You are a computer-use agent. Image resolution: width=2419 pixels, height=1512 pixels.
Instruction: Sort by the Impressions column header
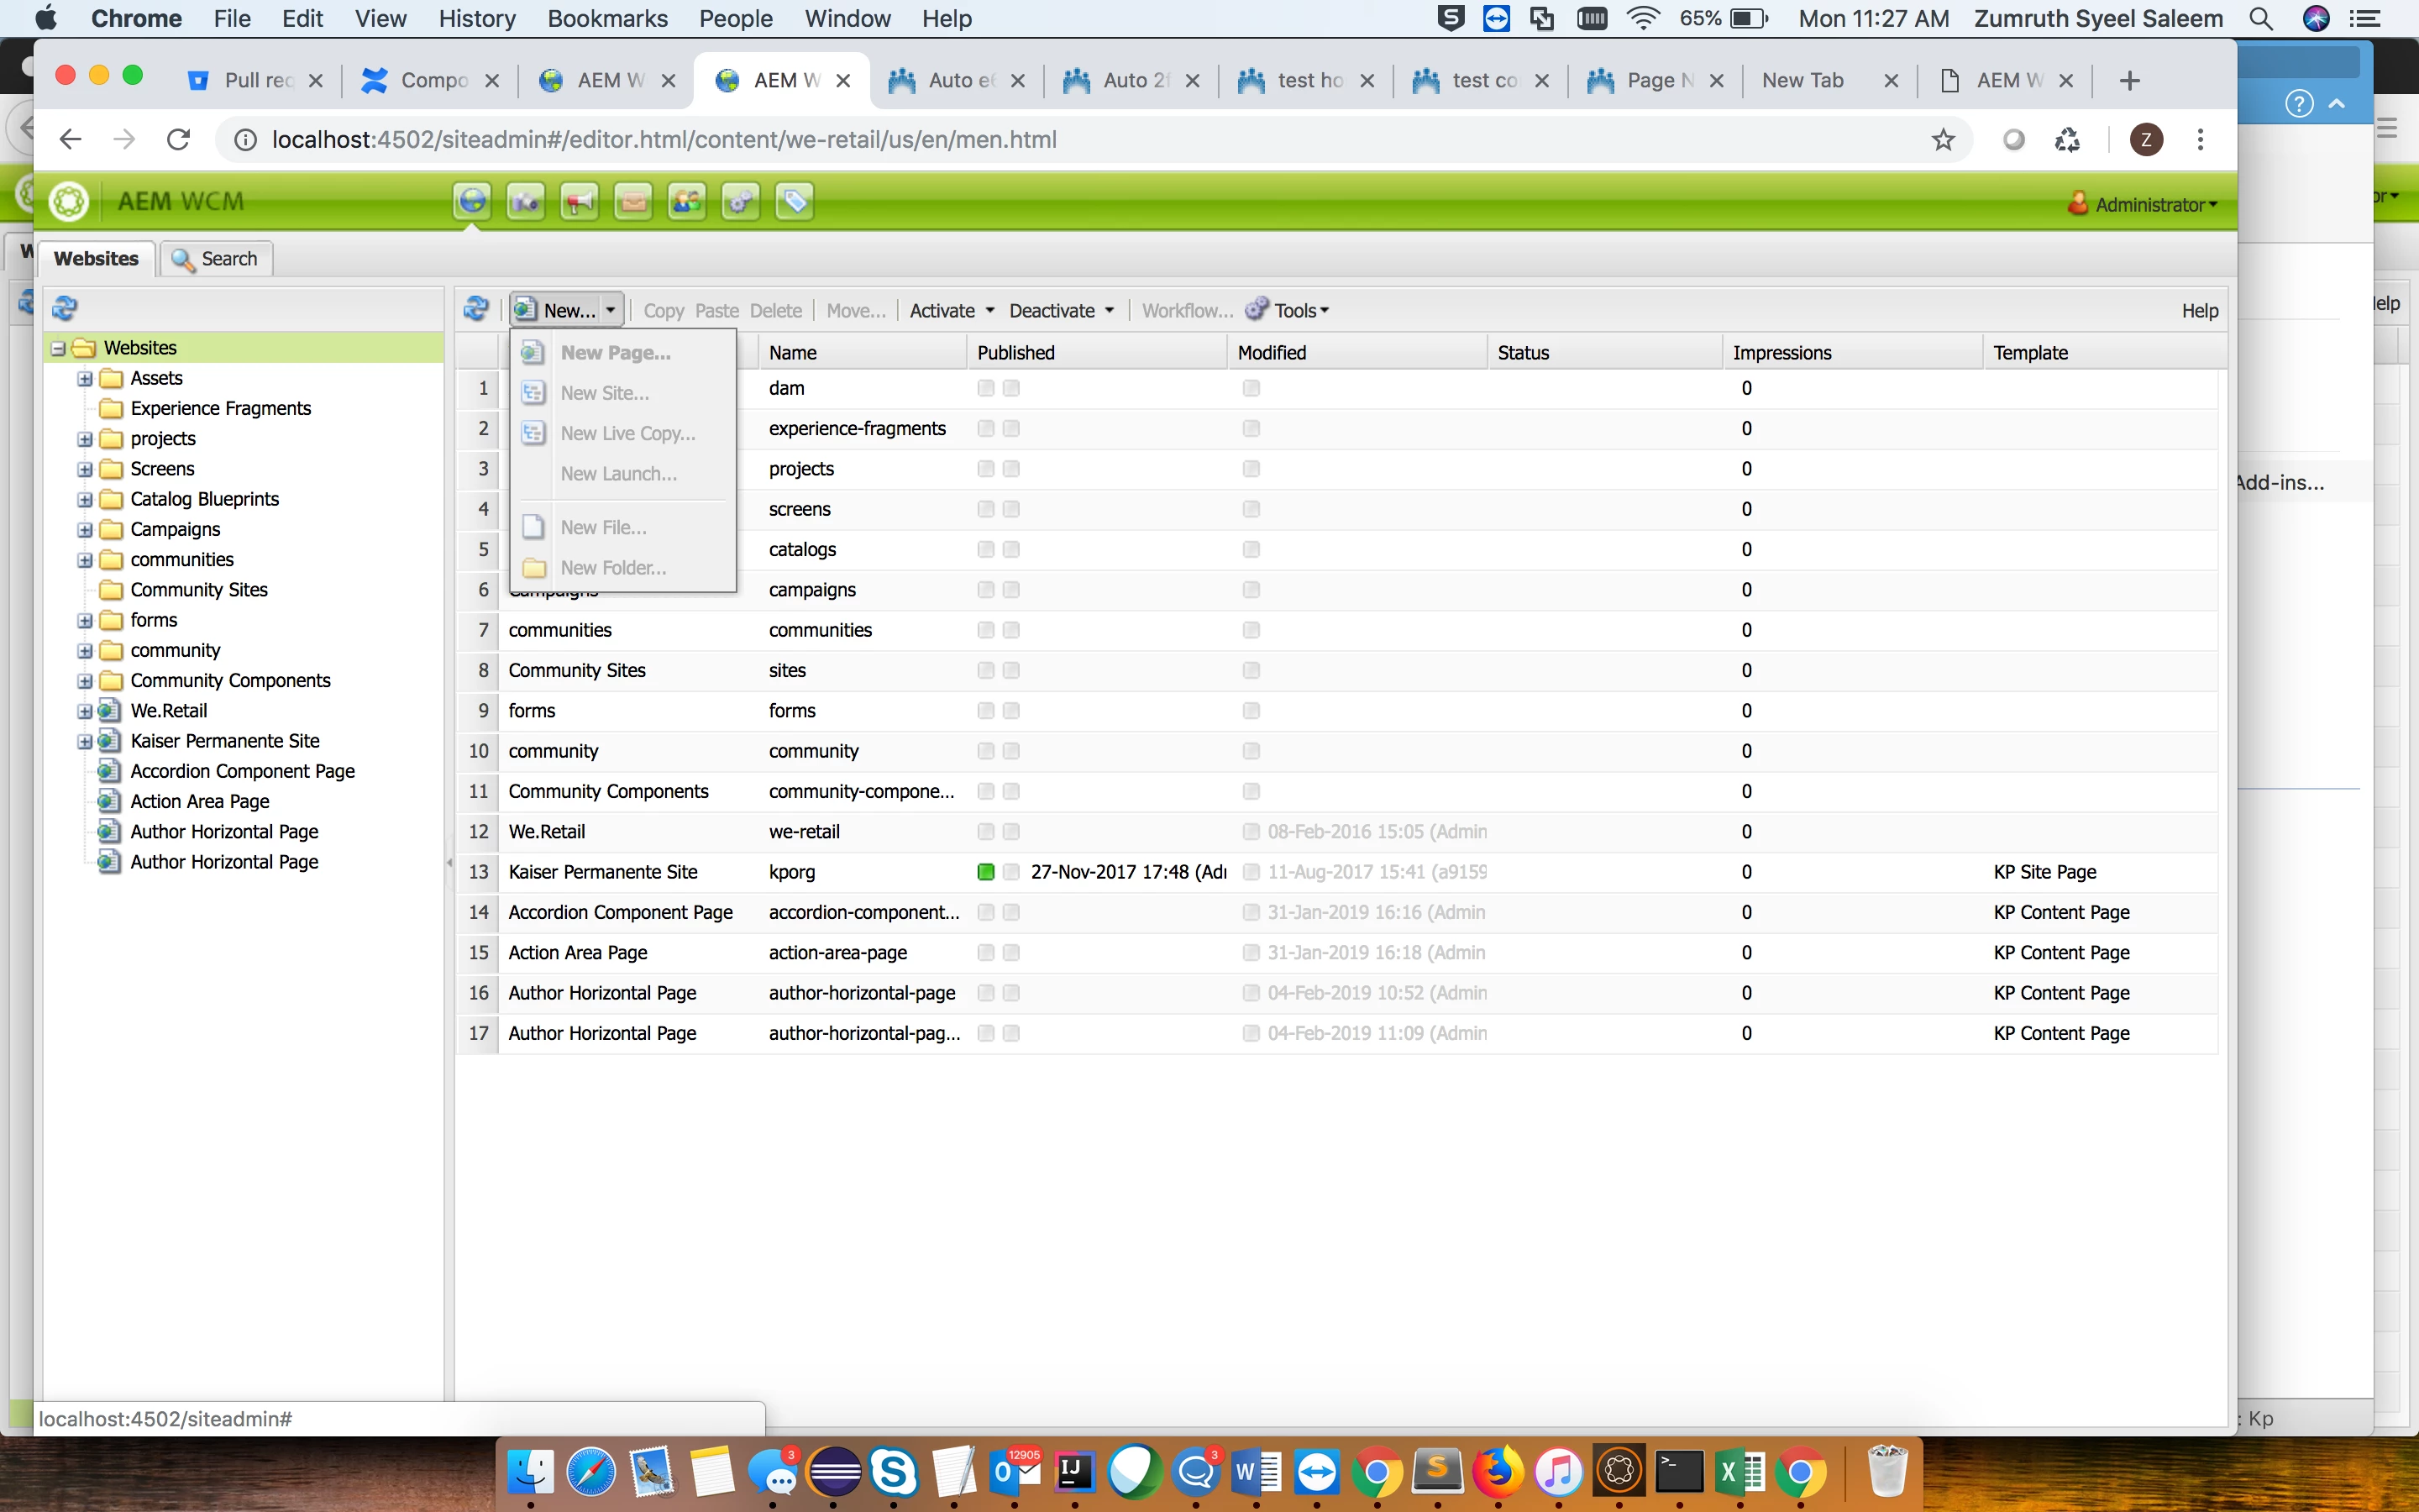coord(1781,353)
